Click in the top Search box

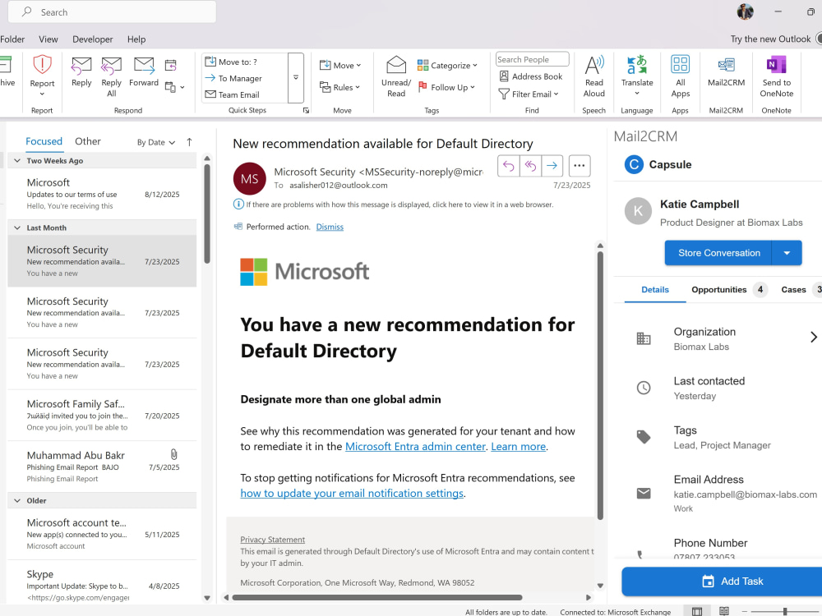click(x=112, y=12)
